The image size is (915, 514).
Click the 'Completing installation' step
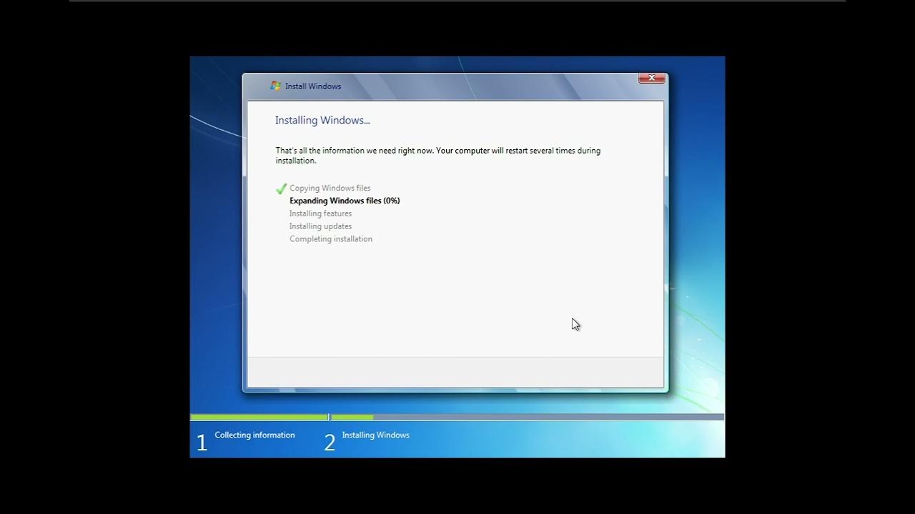(x=331, y=239)
